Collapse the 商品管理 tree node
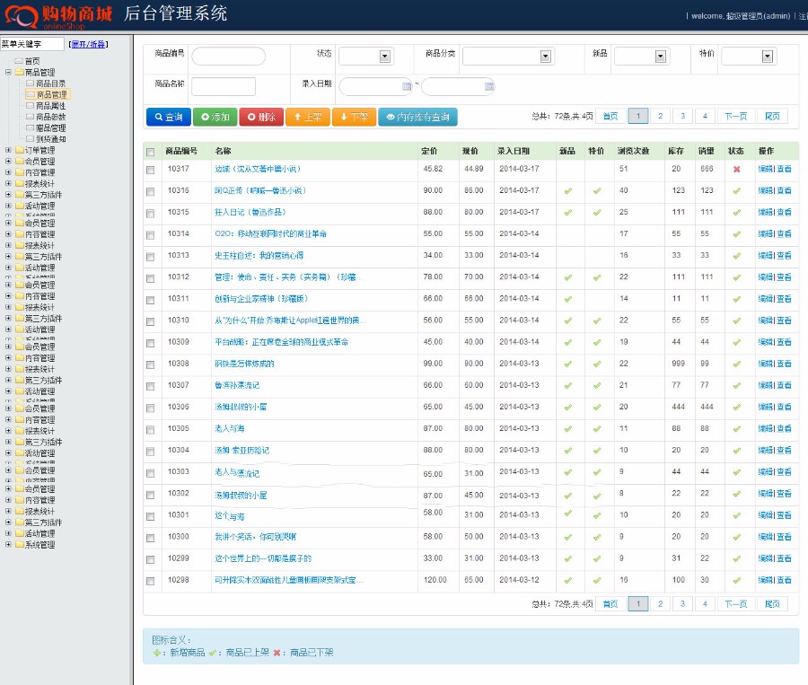 point(8,71)
